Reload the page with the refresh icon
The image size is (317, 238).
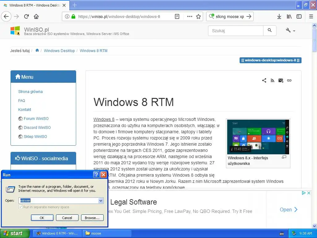[x=27, y=16]
